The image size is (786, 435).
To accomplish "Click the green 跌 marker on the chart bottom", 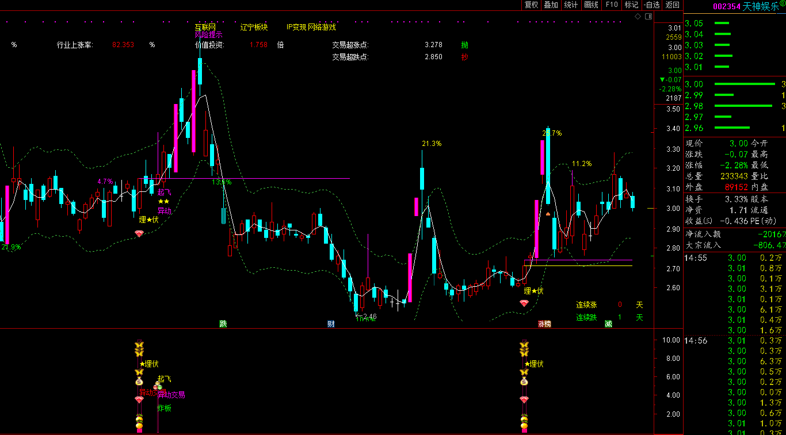I will click(x=223, y=324).
